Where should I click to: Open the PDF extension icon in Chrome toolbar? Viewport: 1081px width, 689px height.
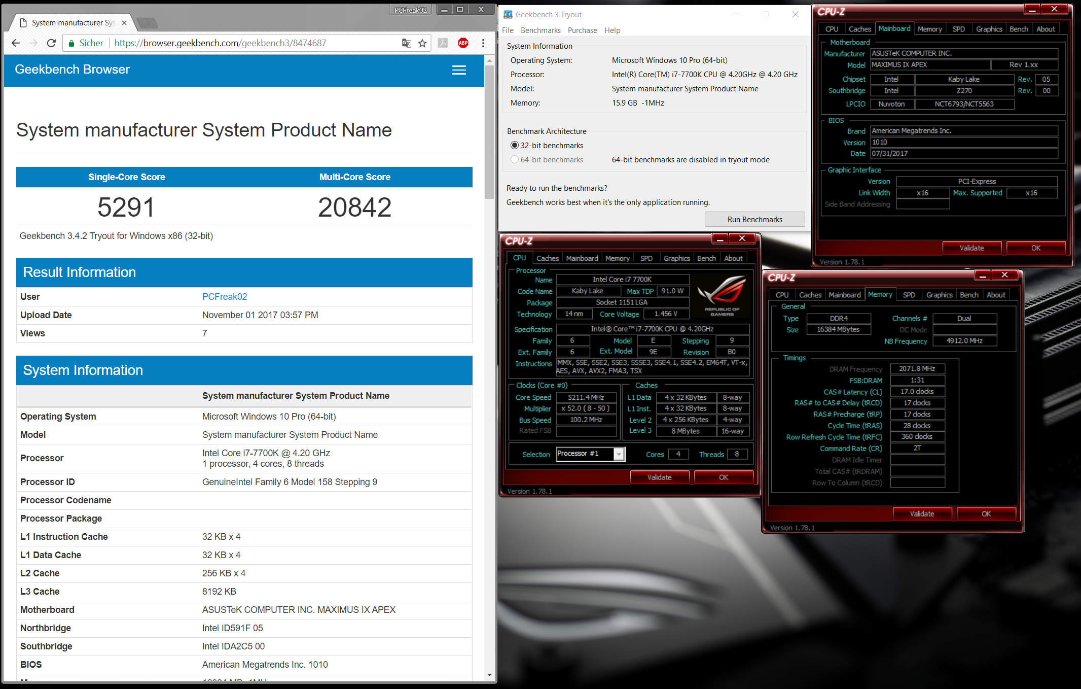443,43
